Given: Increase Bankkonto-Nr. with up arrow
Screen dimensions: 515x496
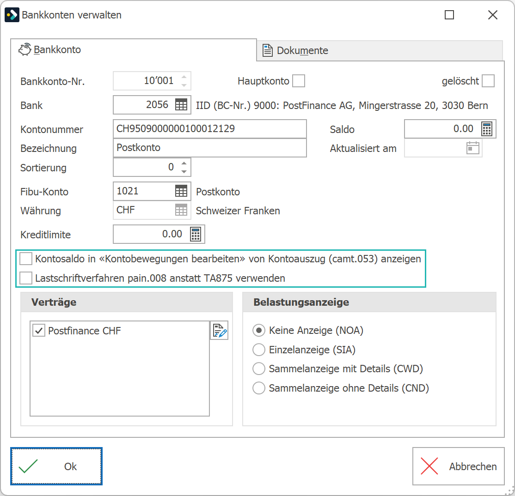Looking at the screenshot, I should coord(184,77).
